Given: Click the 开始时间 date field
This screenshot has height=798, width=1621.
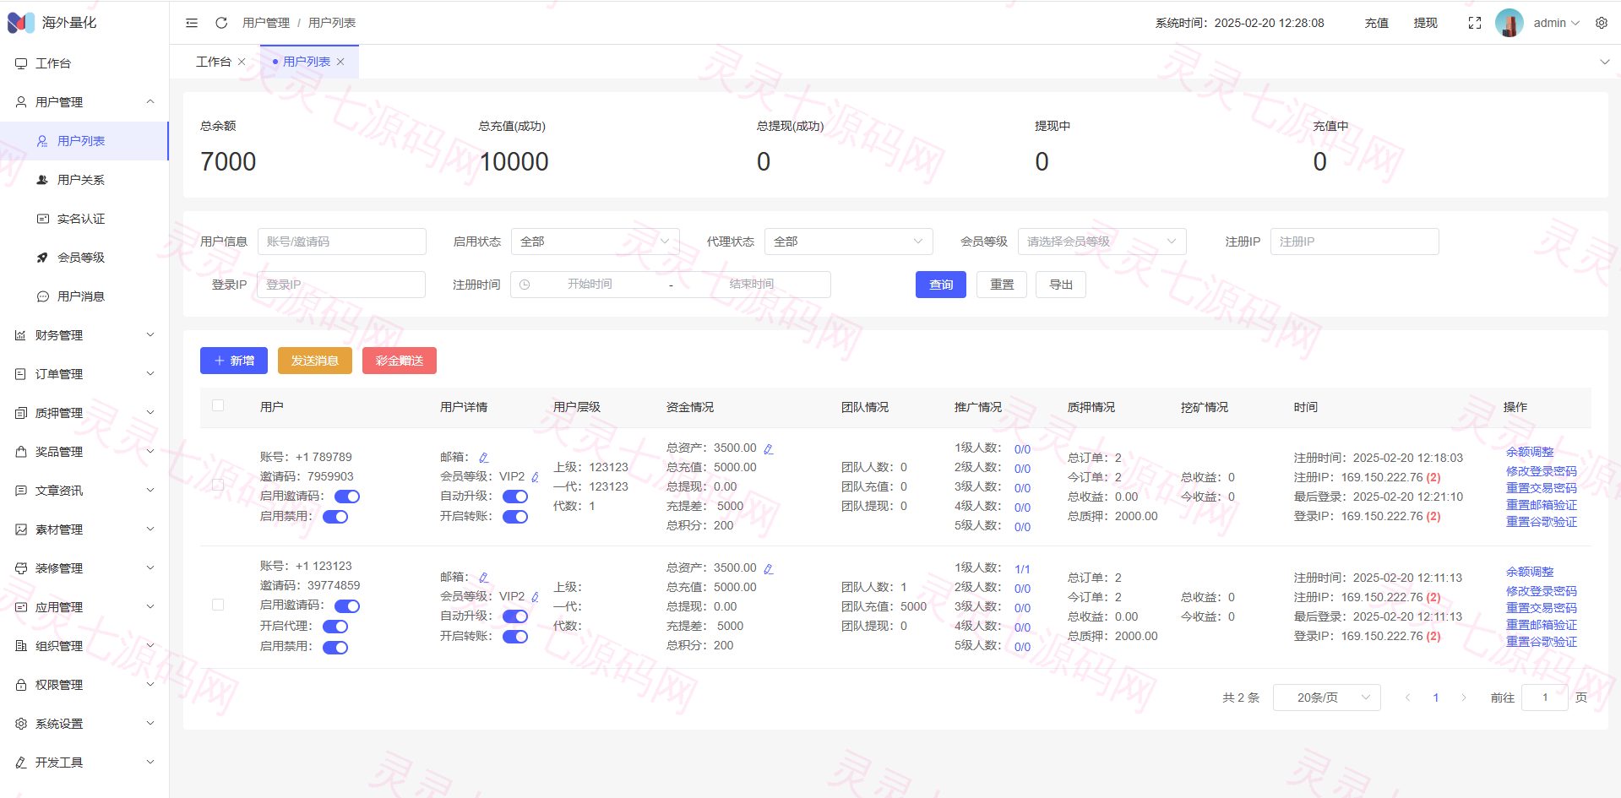Looking at the screenshot, I should point(590,285).
